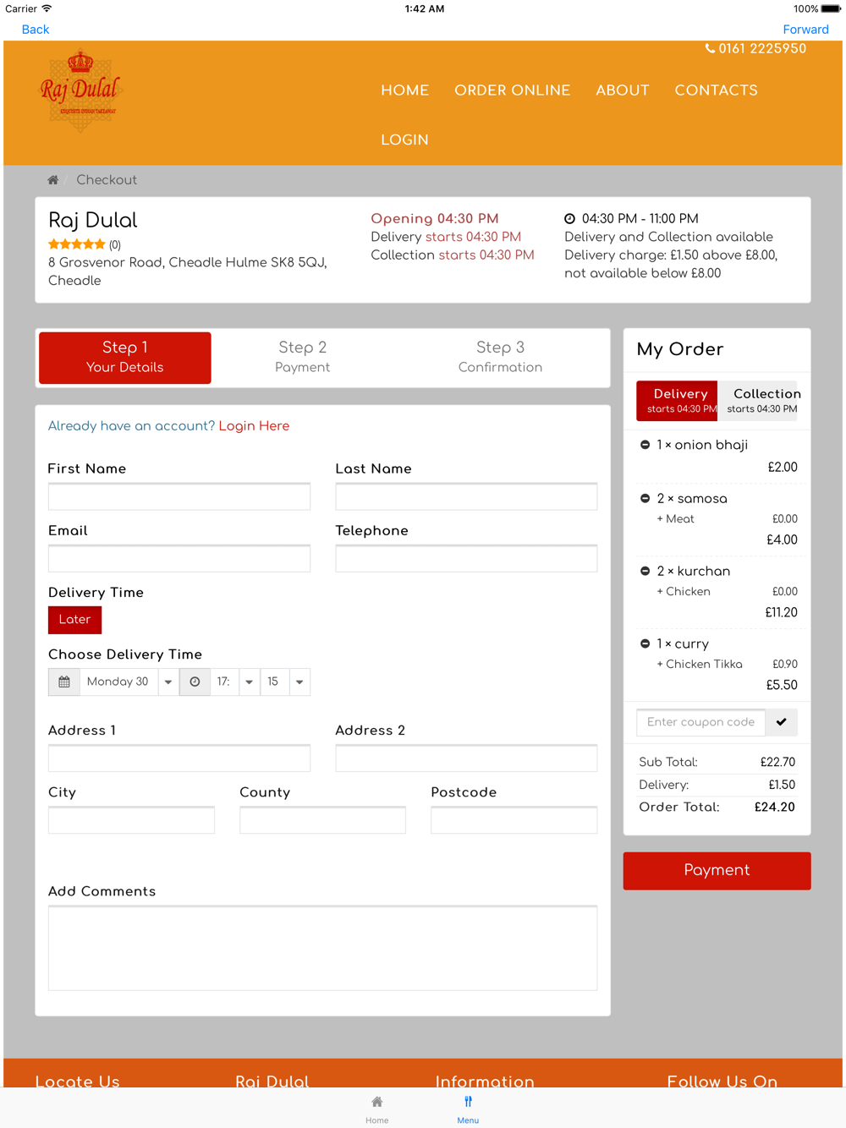Open ORDER ONLINE in navigation menu
The height and width of the screenshot is (1128, 846).
tap(513, 90)
